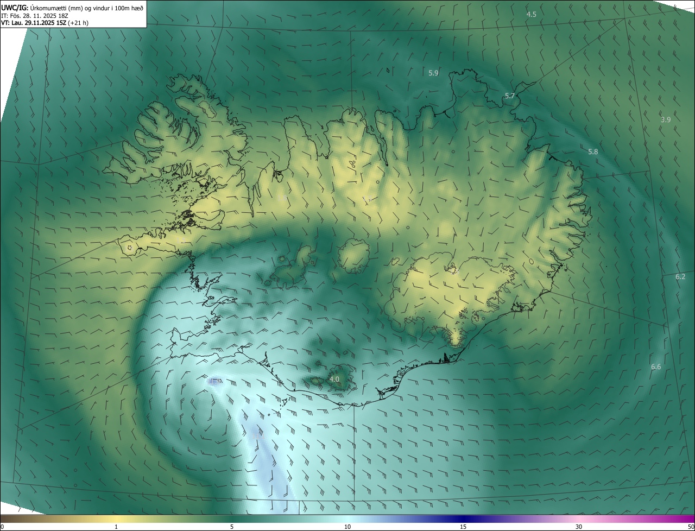695x531 pixels.
Task: Click the 4.5 value label on the map
Action: [532, 15]
